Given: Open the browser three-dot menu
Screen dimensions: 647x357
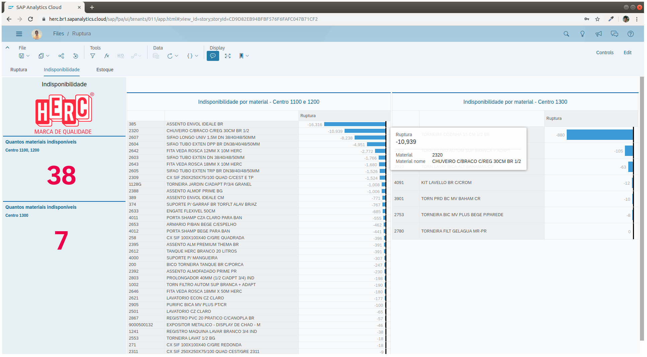Looking at the screenshot, I should pyautogui.click(x=637, y=19).
